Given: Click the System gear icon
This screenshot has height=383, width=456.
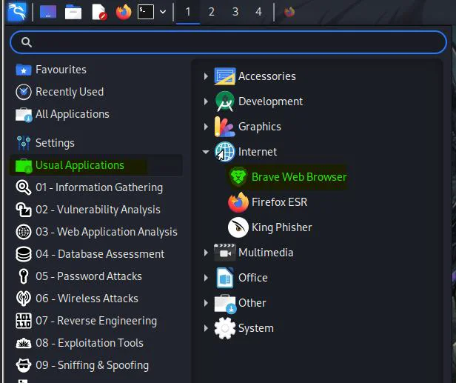Looking at the screenshot, I should click(225, 328).
